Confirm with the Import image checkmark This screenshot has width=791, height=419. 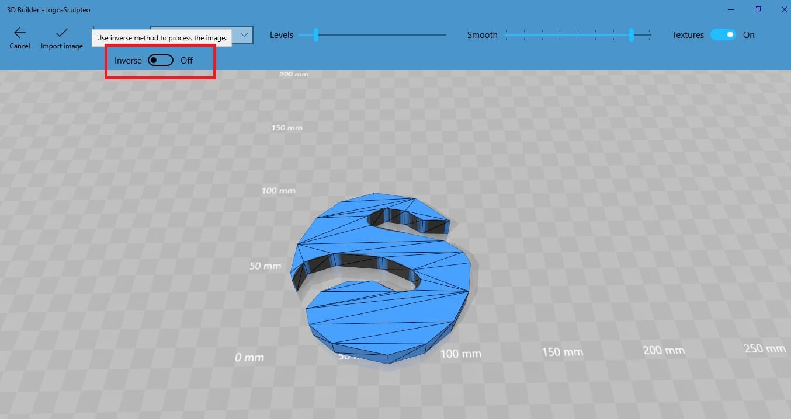pos(61,33)
